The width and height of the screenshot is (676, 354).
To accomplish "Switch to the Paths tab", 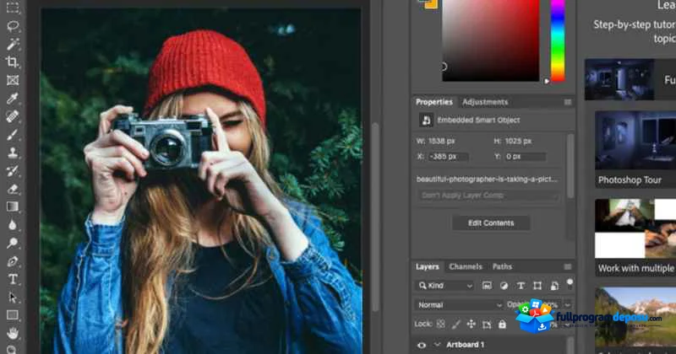I will pyautogui.click(x=502, y=266).
